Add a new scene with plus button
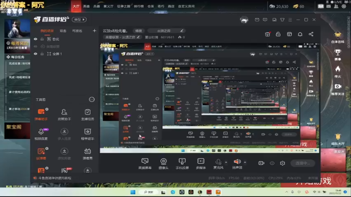 (x=94, y=31)
